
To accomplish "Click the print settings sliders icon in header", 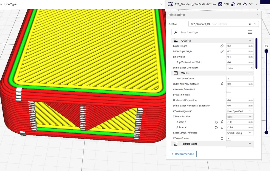I will pyautogui.click(x=170, y=4).
